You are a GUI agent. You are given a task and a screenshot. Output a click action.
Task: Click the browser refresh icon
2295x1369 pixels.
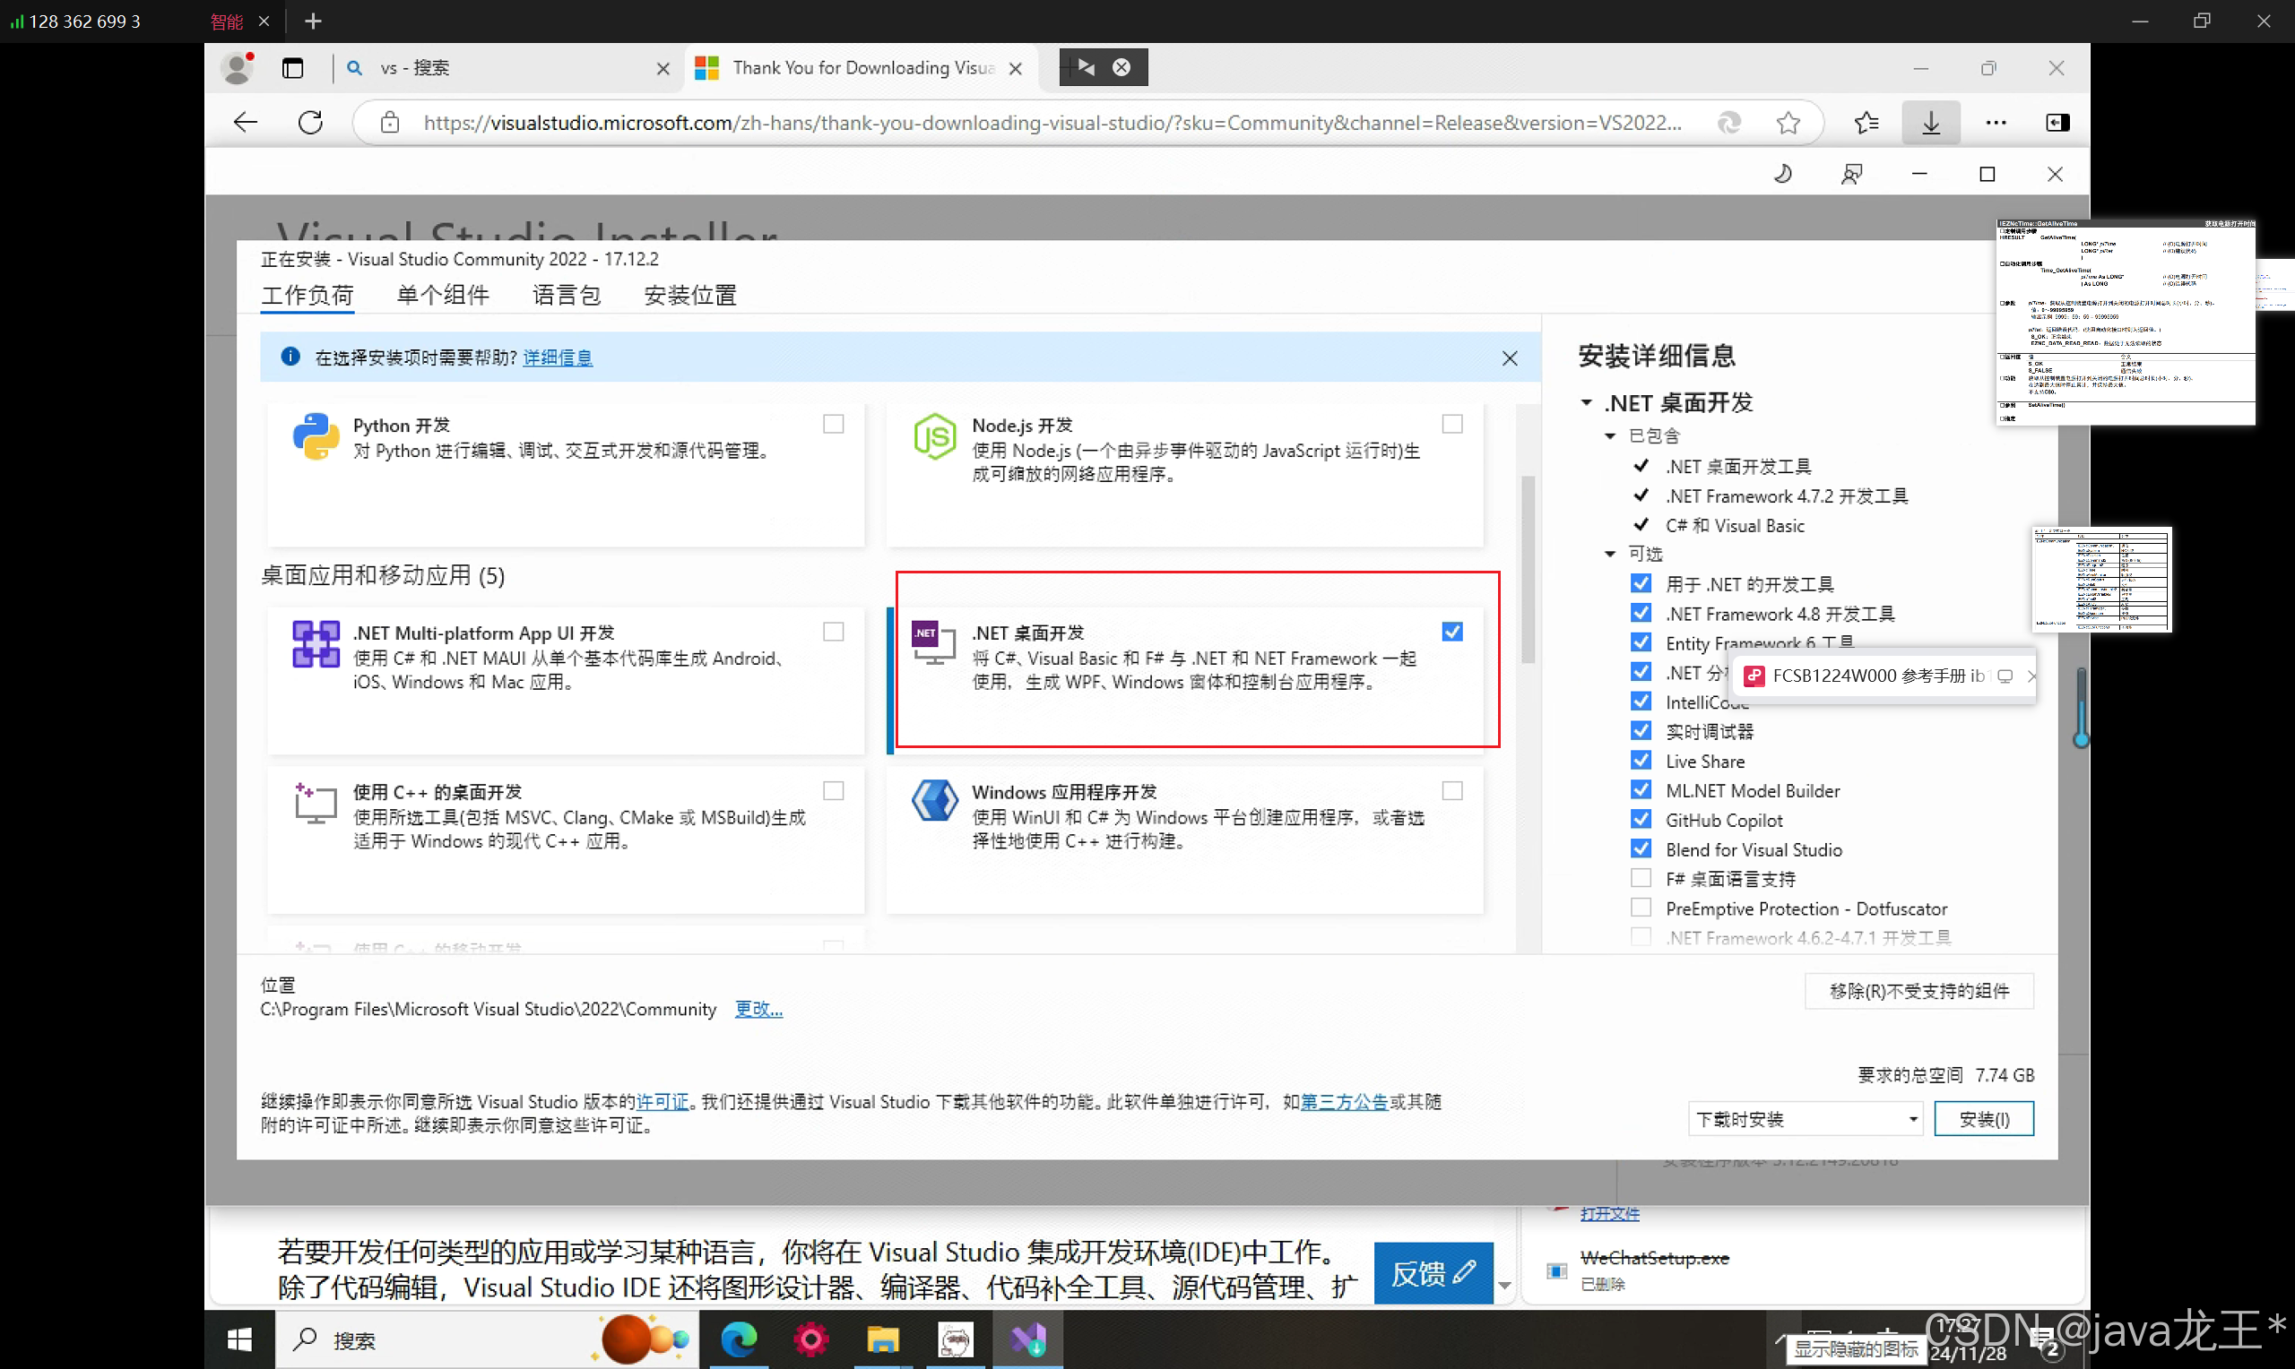tap(310, 123)
